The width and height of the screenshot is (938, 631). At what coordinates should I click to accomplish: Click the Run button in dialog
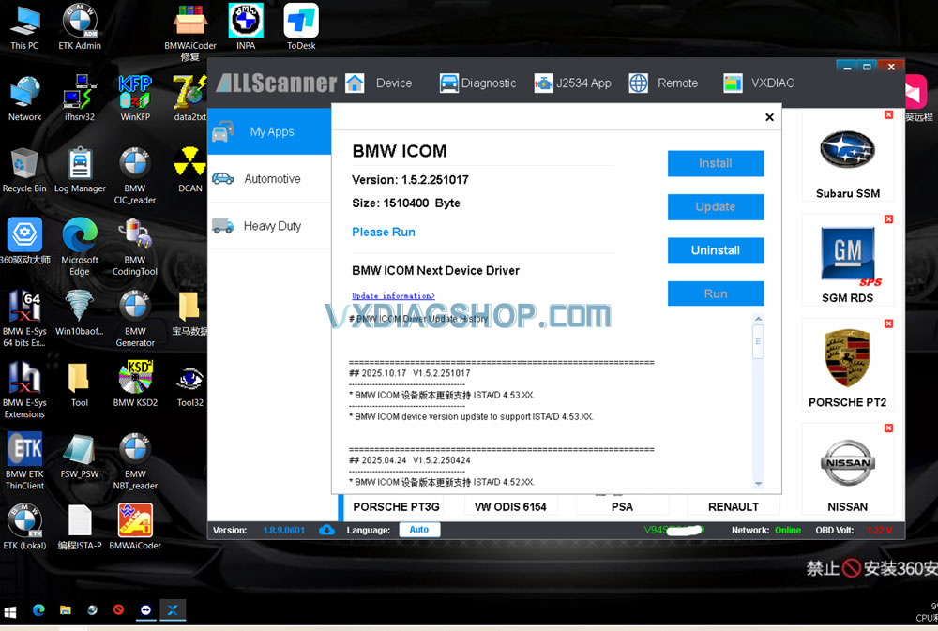(715, 293)
